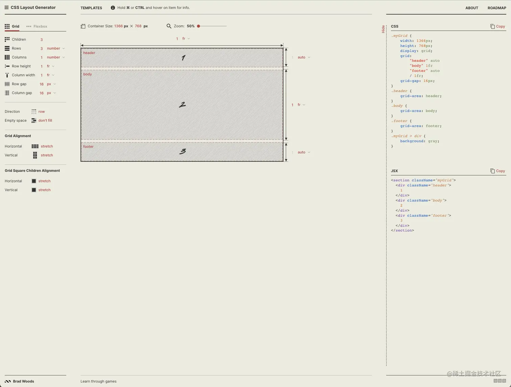Open the footer row auto dropdown
511x387 pixels.
click(x=304, y=152)
